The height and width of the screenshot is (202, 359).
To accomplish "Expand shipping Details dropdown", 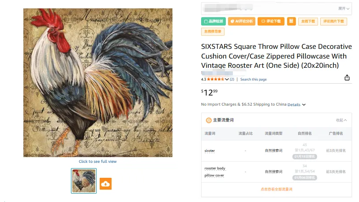I will (296, 104).
